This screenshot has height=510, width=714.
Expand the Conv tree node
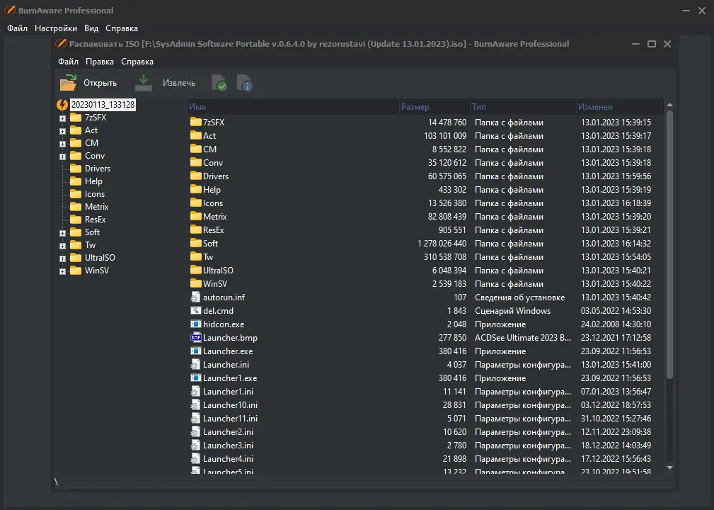pos(62,157)
